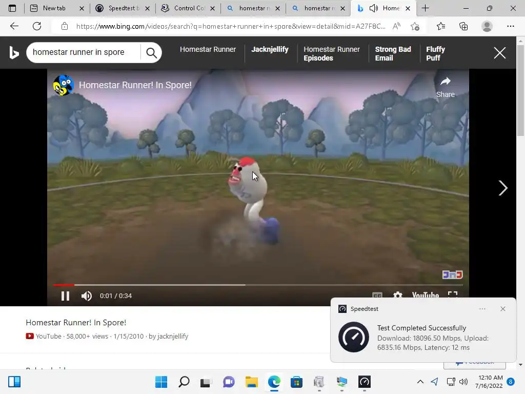
Task: Switch to first homestar search tab
Action: tap(253, 8)
